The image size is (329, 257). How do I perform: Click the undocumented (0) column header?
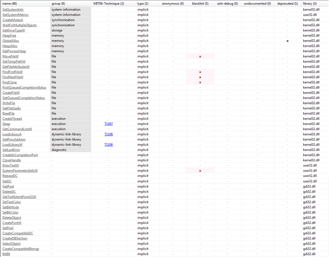(x=257, y=4)
